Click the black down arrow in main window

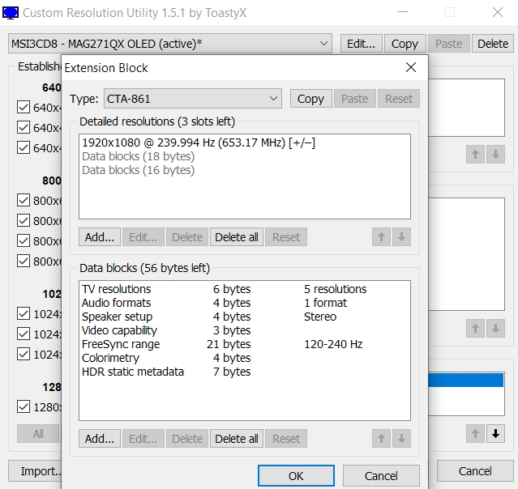(x=495, y=434)
